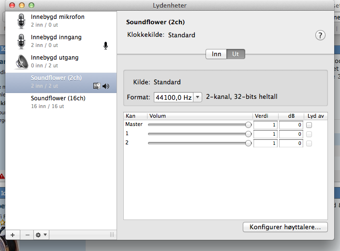Click the system alert sound badge on Soundflower (2ch)

97,86
